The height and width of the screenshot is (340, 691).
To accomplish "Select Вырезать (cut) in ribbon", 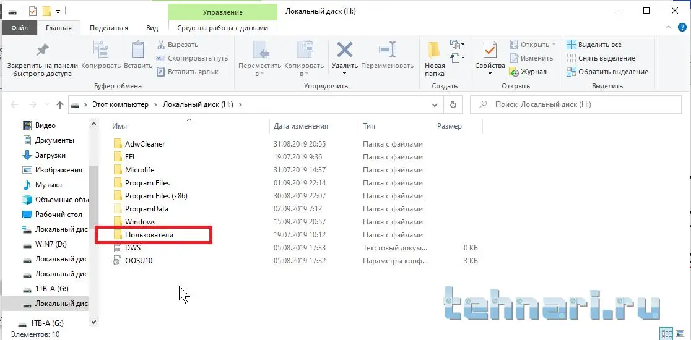I will point(178,45).
